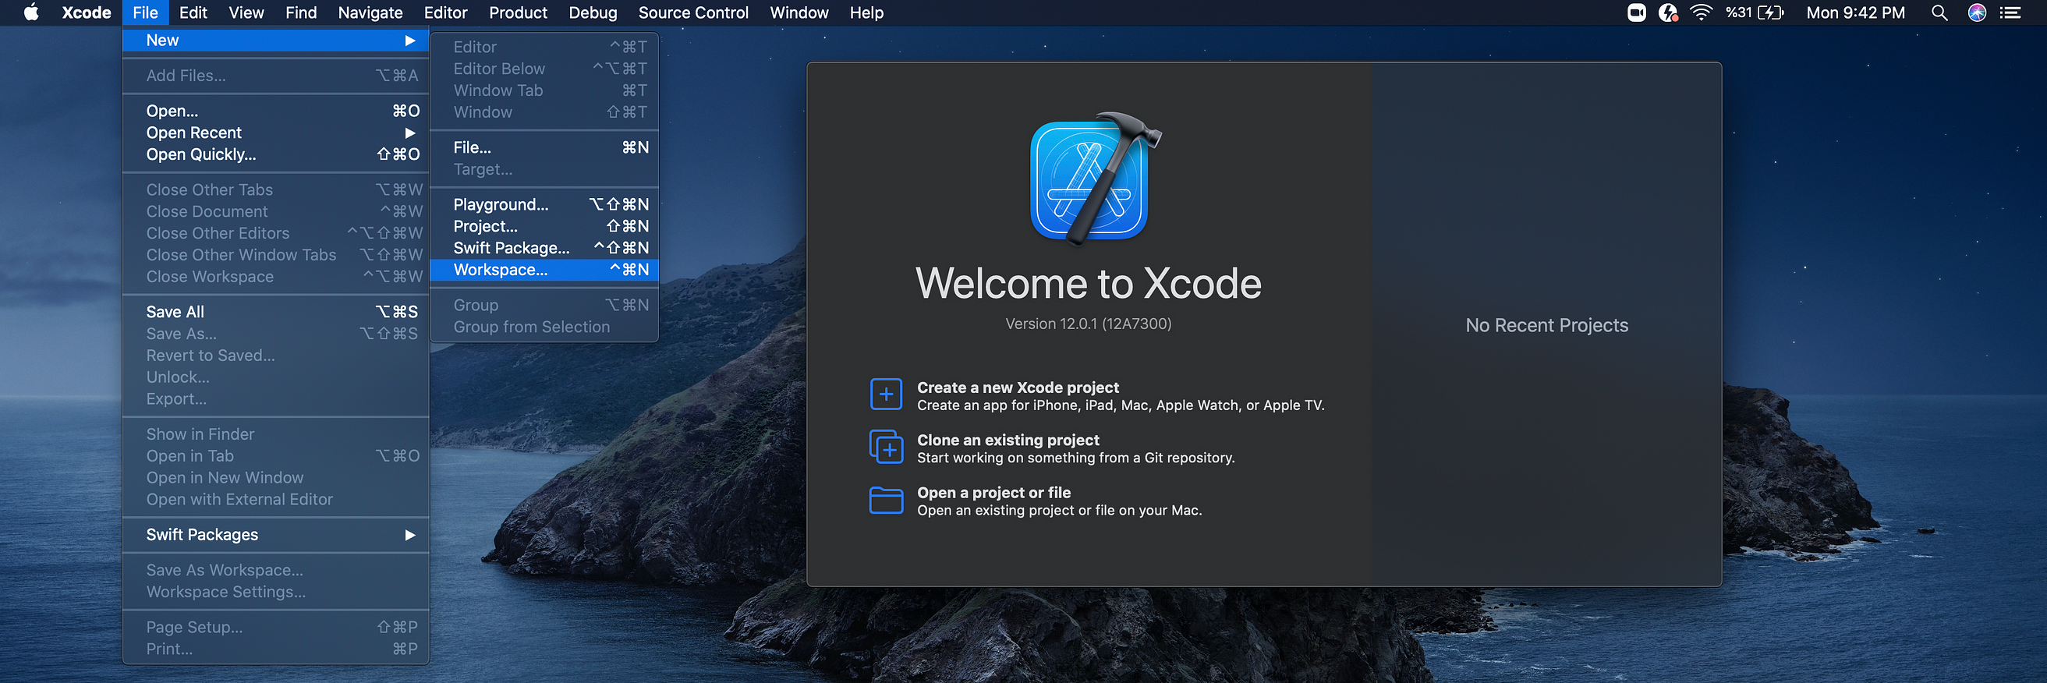This screenshot has height=683, width=2047.
Task: Open the Source Control menu
Action: pyautogui.click(x=694, y=12)
